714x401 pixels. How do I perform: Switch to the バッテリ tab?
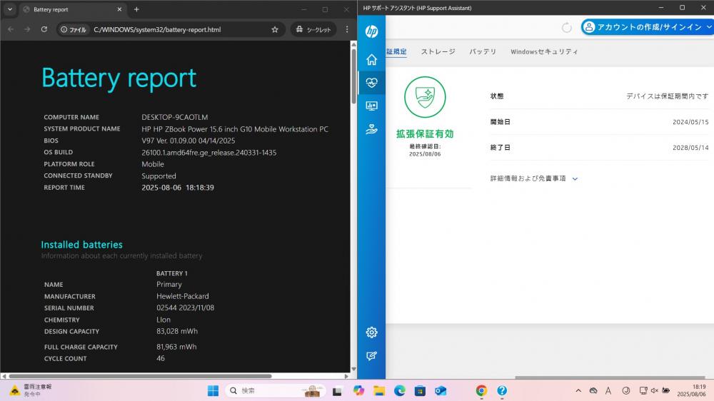[x=483, y=51]
